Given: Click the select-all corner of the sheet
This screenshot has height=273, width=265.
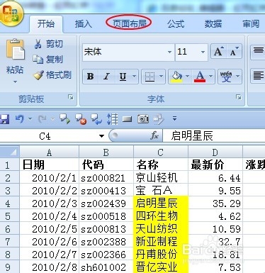Looking at the screenshot, I should pos(9,152).
